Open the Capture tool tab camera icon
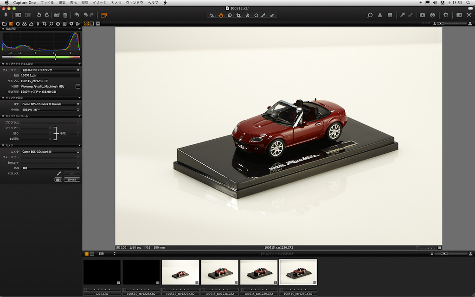This screenshot has height=297, width=475. tap(11, 23)
